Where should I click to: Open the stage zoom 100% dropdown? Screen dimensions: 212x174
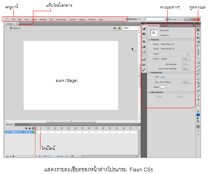[139, 28]
